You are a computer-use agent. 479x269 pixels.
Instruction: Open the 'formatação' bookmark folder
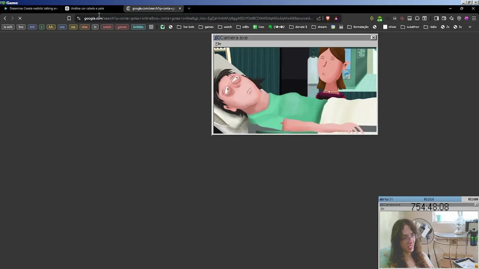point(358,27)
